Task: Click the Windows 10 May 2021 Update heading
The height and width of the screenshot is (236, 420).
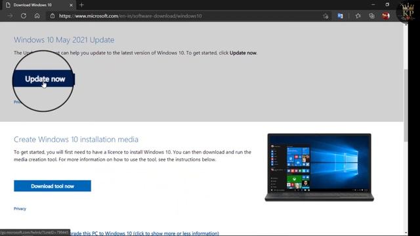Action: [x=64, y=40]
